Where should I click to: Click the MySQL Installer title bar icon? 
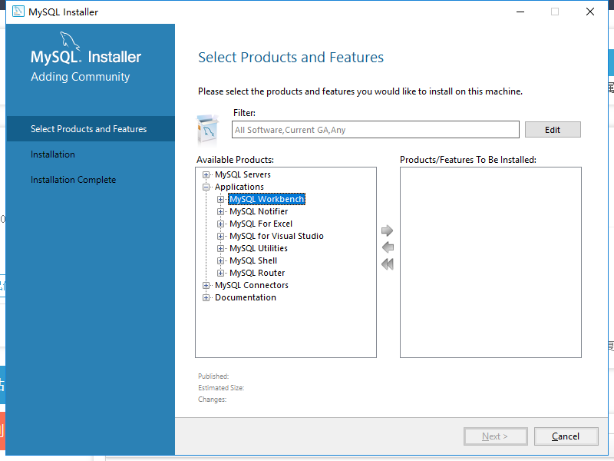pos(18,12)
